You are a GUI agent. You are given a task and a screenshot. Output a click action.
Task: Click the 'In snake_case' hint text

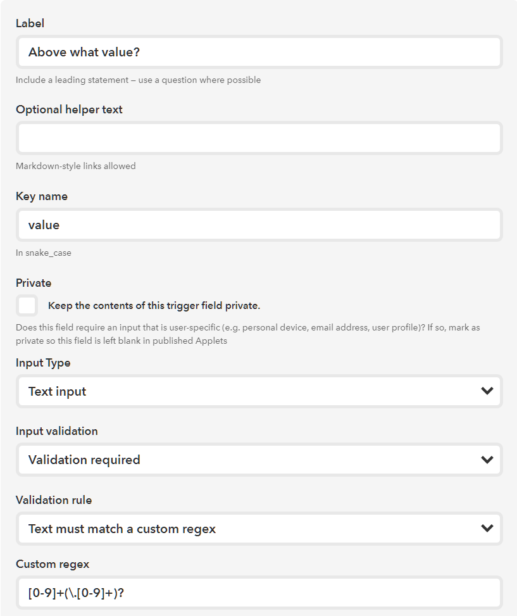tap(44, 253)
